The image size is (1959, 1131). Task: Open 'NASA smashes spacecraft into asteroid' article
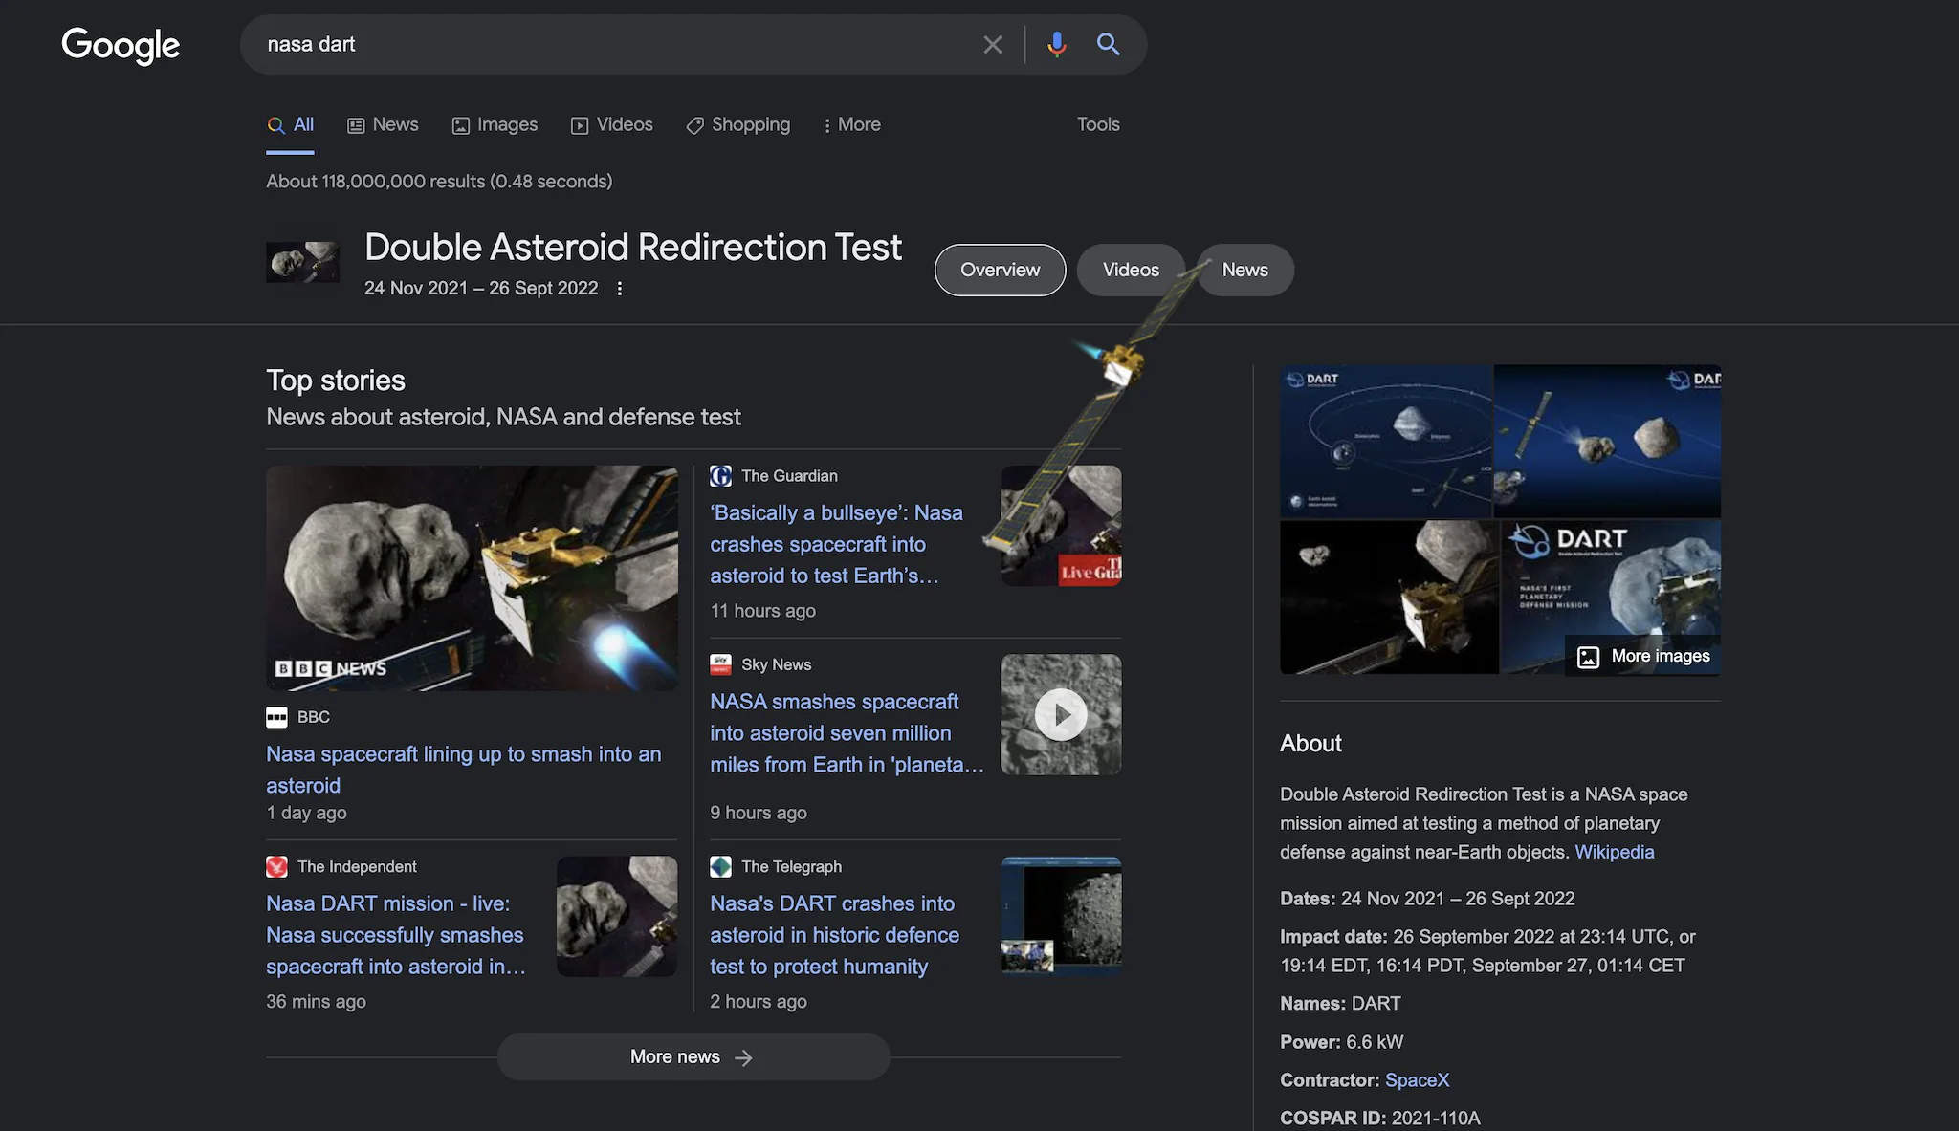847,733
